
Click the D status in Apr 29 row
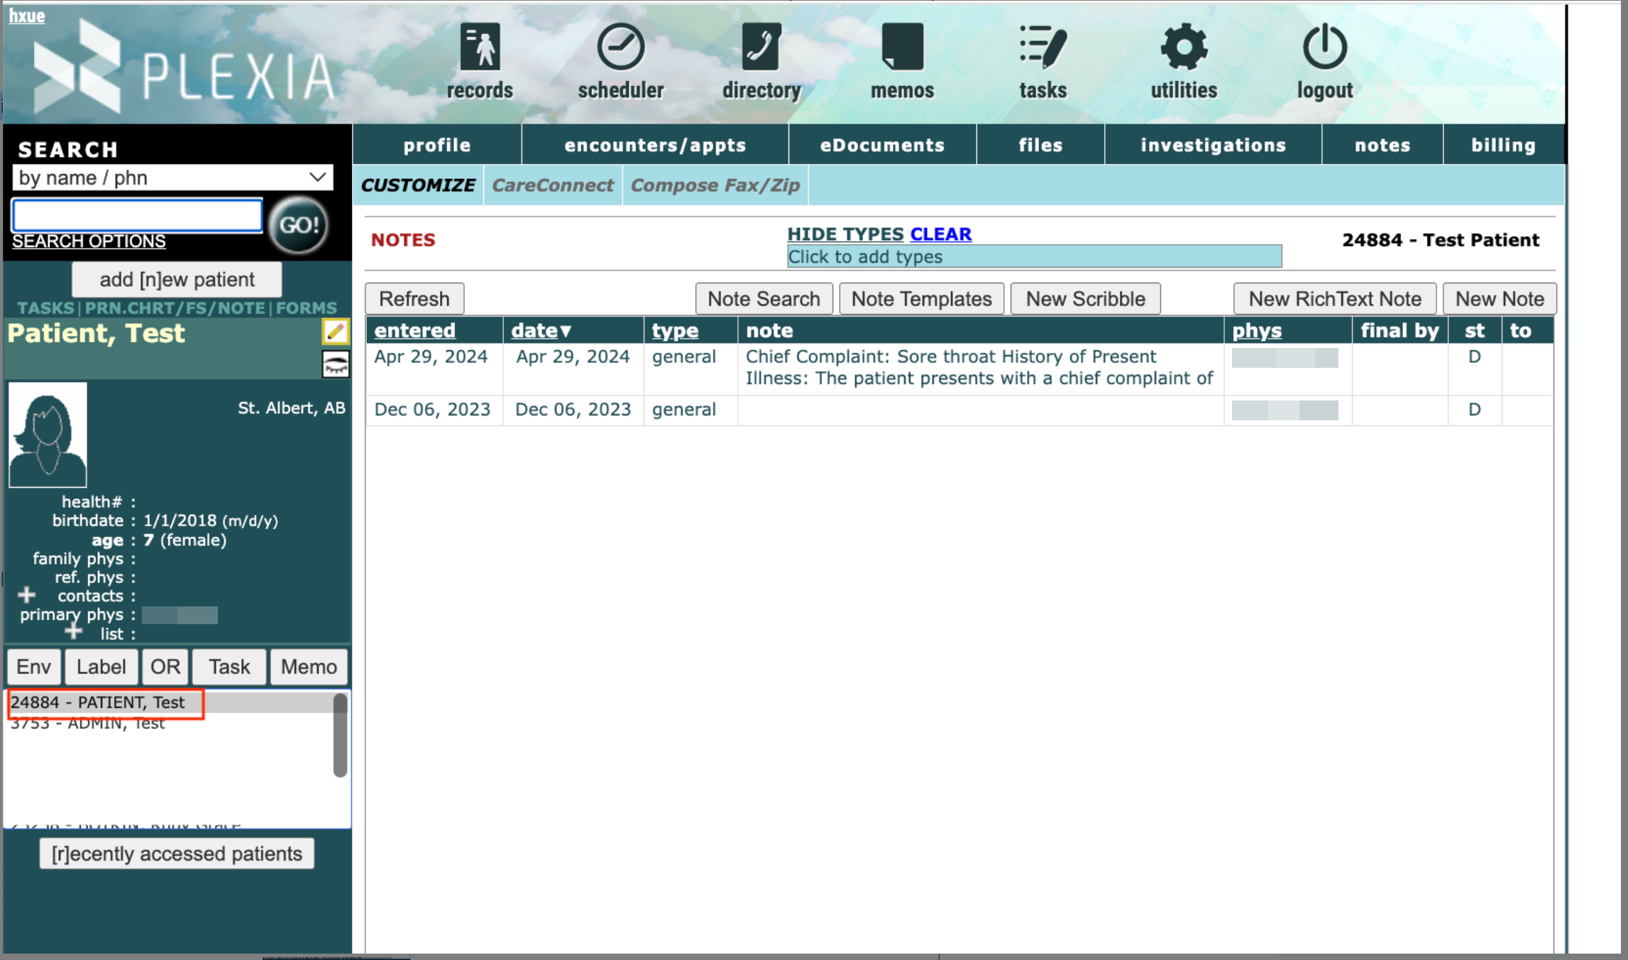pos(1474,356)
